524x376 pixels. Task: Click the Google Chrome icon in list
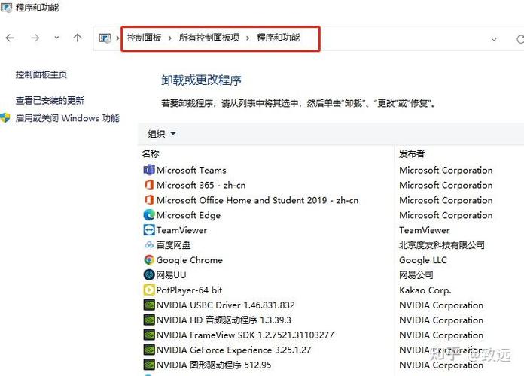[149, 259]
